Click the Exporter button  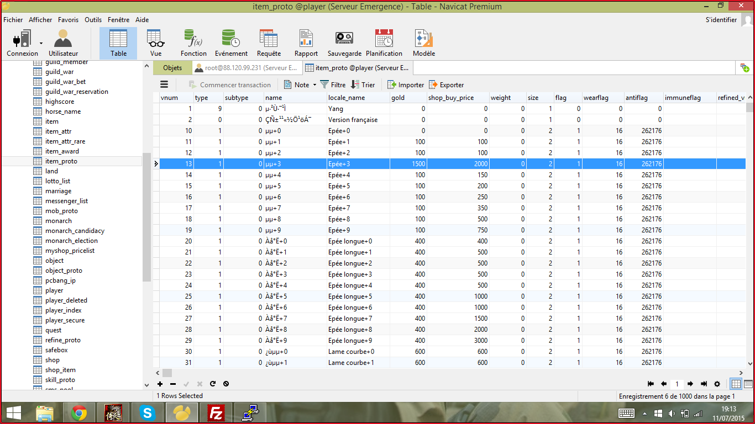point(447,84)
